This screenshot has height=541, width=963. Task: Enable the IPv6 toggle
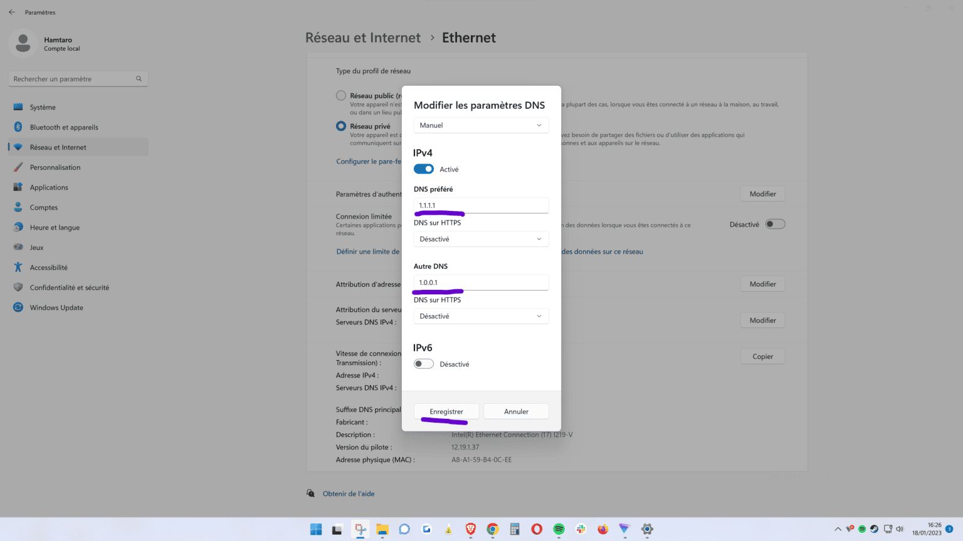coord(424,363)
